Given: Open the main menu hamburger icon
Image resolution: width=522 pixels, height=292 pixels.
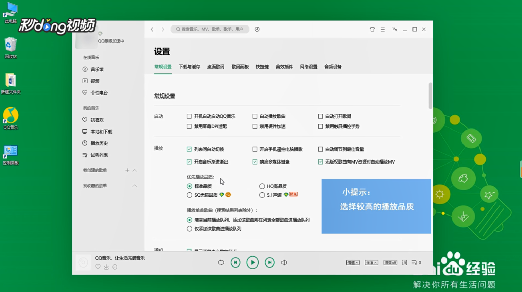Looking at the screenshot, I should point(383,29).
